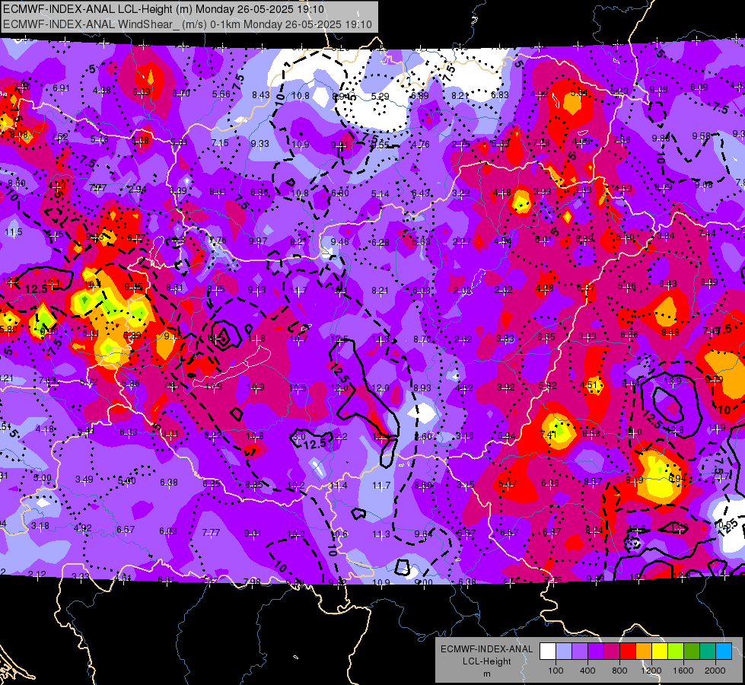Click the grid value 2.62
The height and width of the screenshot is (685, 745).
[463, 339]
